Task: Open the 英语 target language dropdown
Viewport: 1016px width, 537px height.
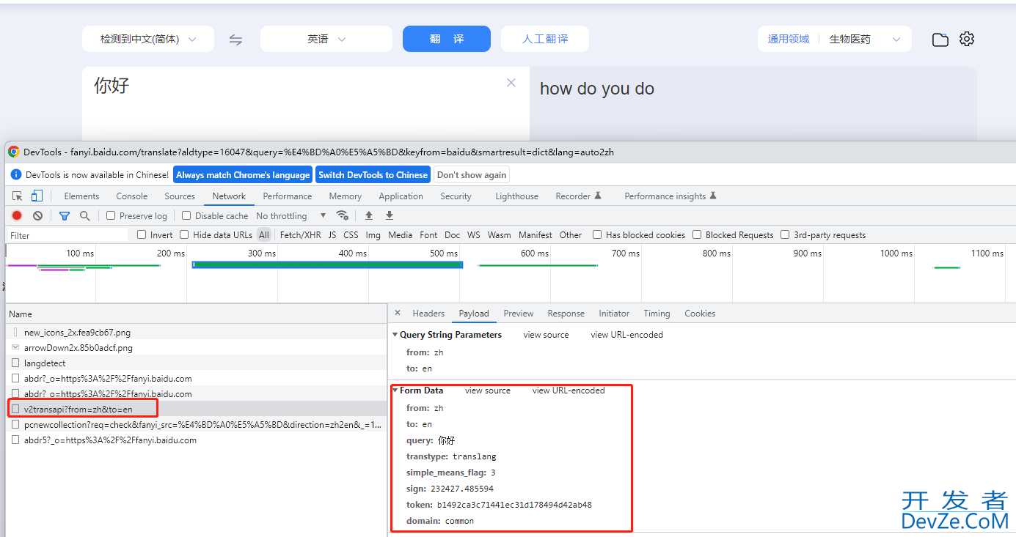Action: coord(326,39)
